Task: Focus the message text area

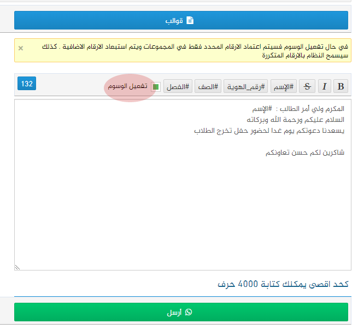Action: coord(183,185)
